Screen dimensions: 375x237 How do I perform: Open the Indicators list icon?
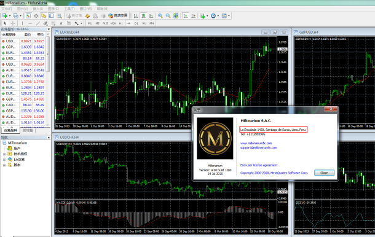(x=203, y=16)
